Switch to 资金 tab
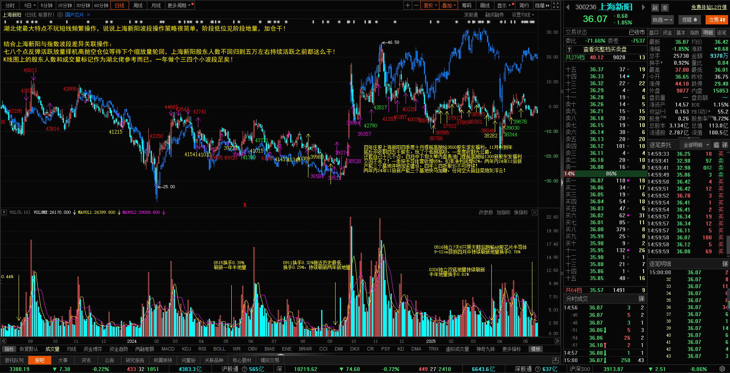This screenshot has height=373, width=730. pos(667,33)
